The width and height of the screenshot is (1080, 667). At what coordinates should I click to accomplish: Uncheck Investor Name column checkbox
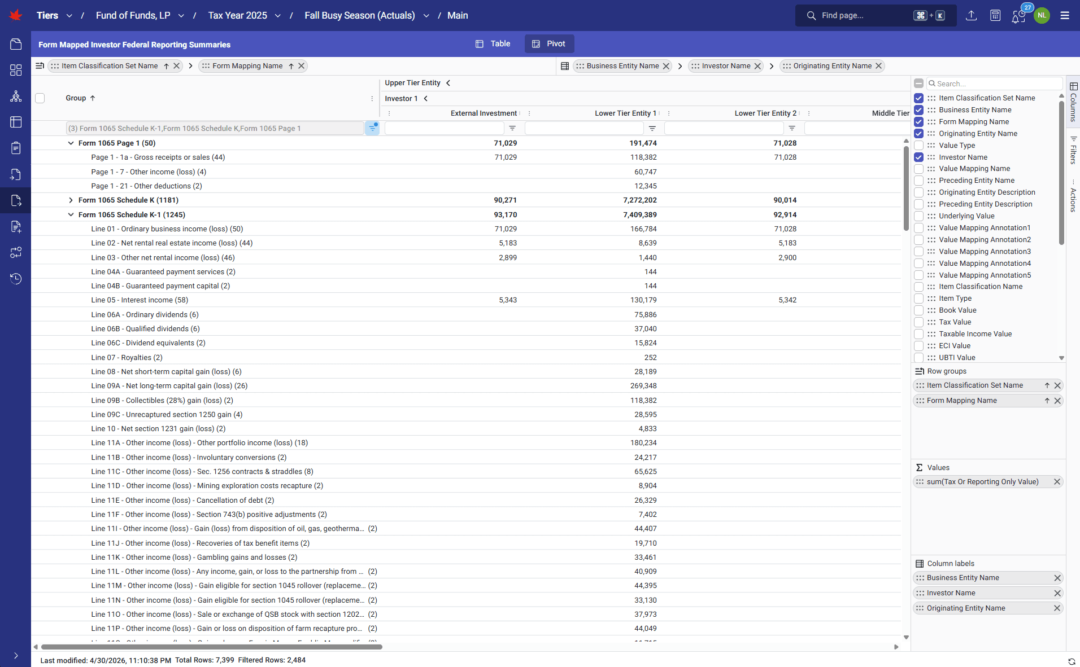click(919, 157)
